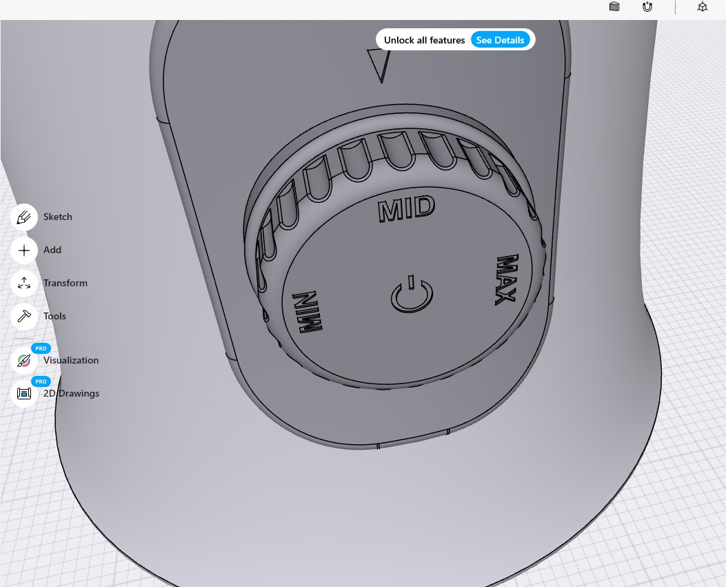Viewport: 726px width, 587px height.
Task: Click the 'Unlock all features' text
Action: click(424, 40)
